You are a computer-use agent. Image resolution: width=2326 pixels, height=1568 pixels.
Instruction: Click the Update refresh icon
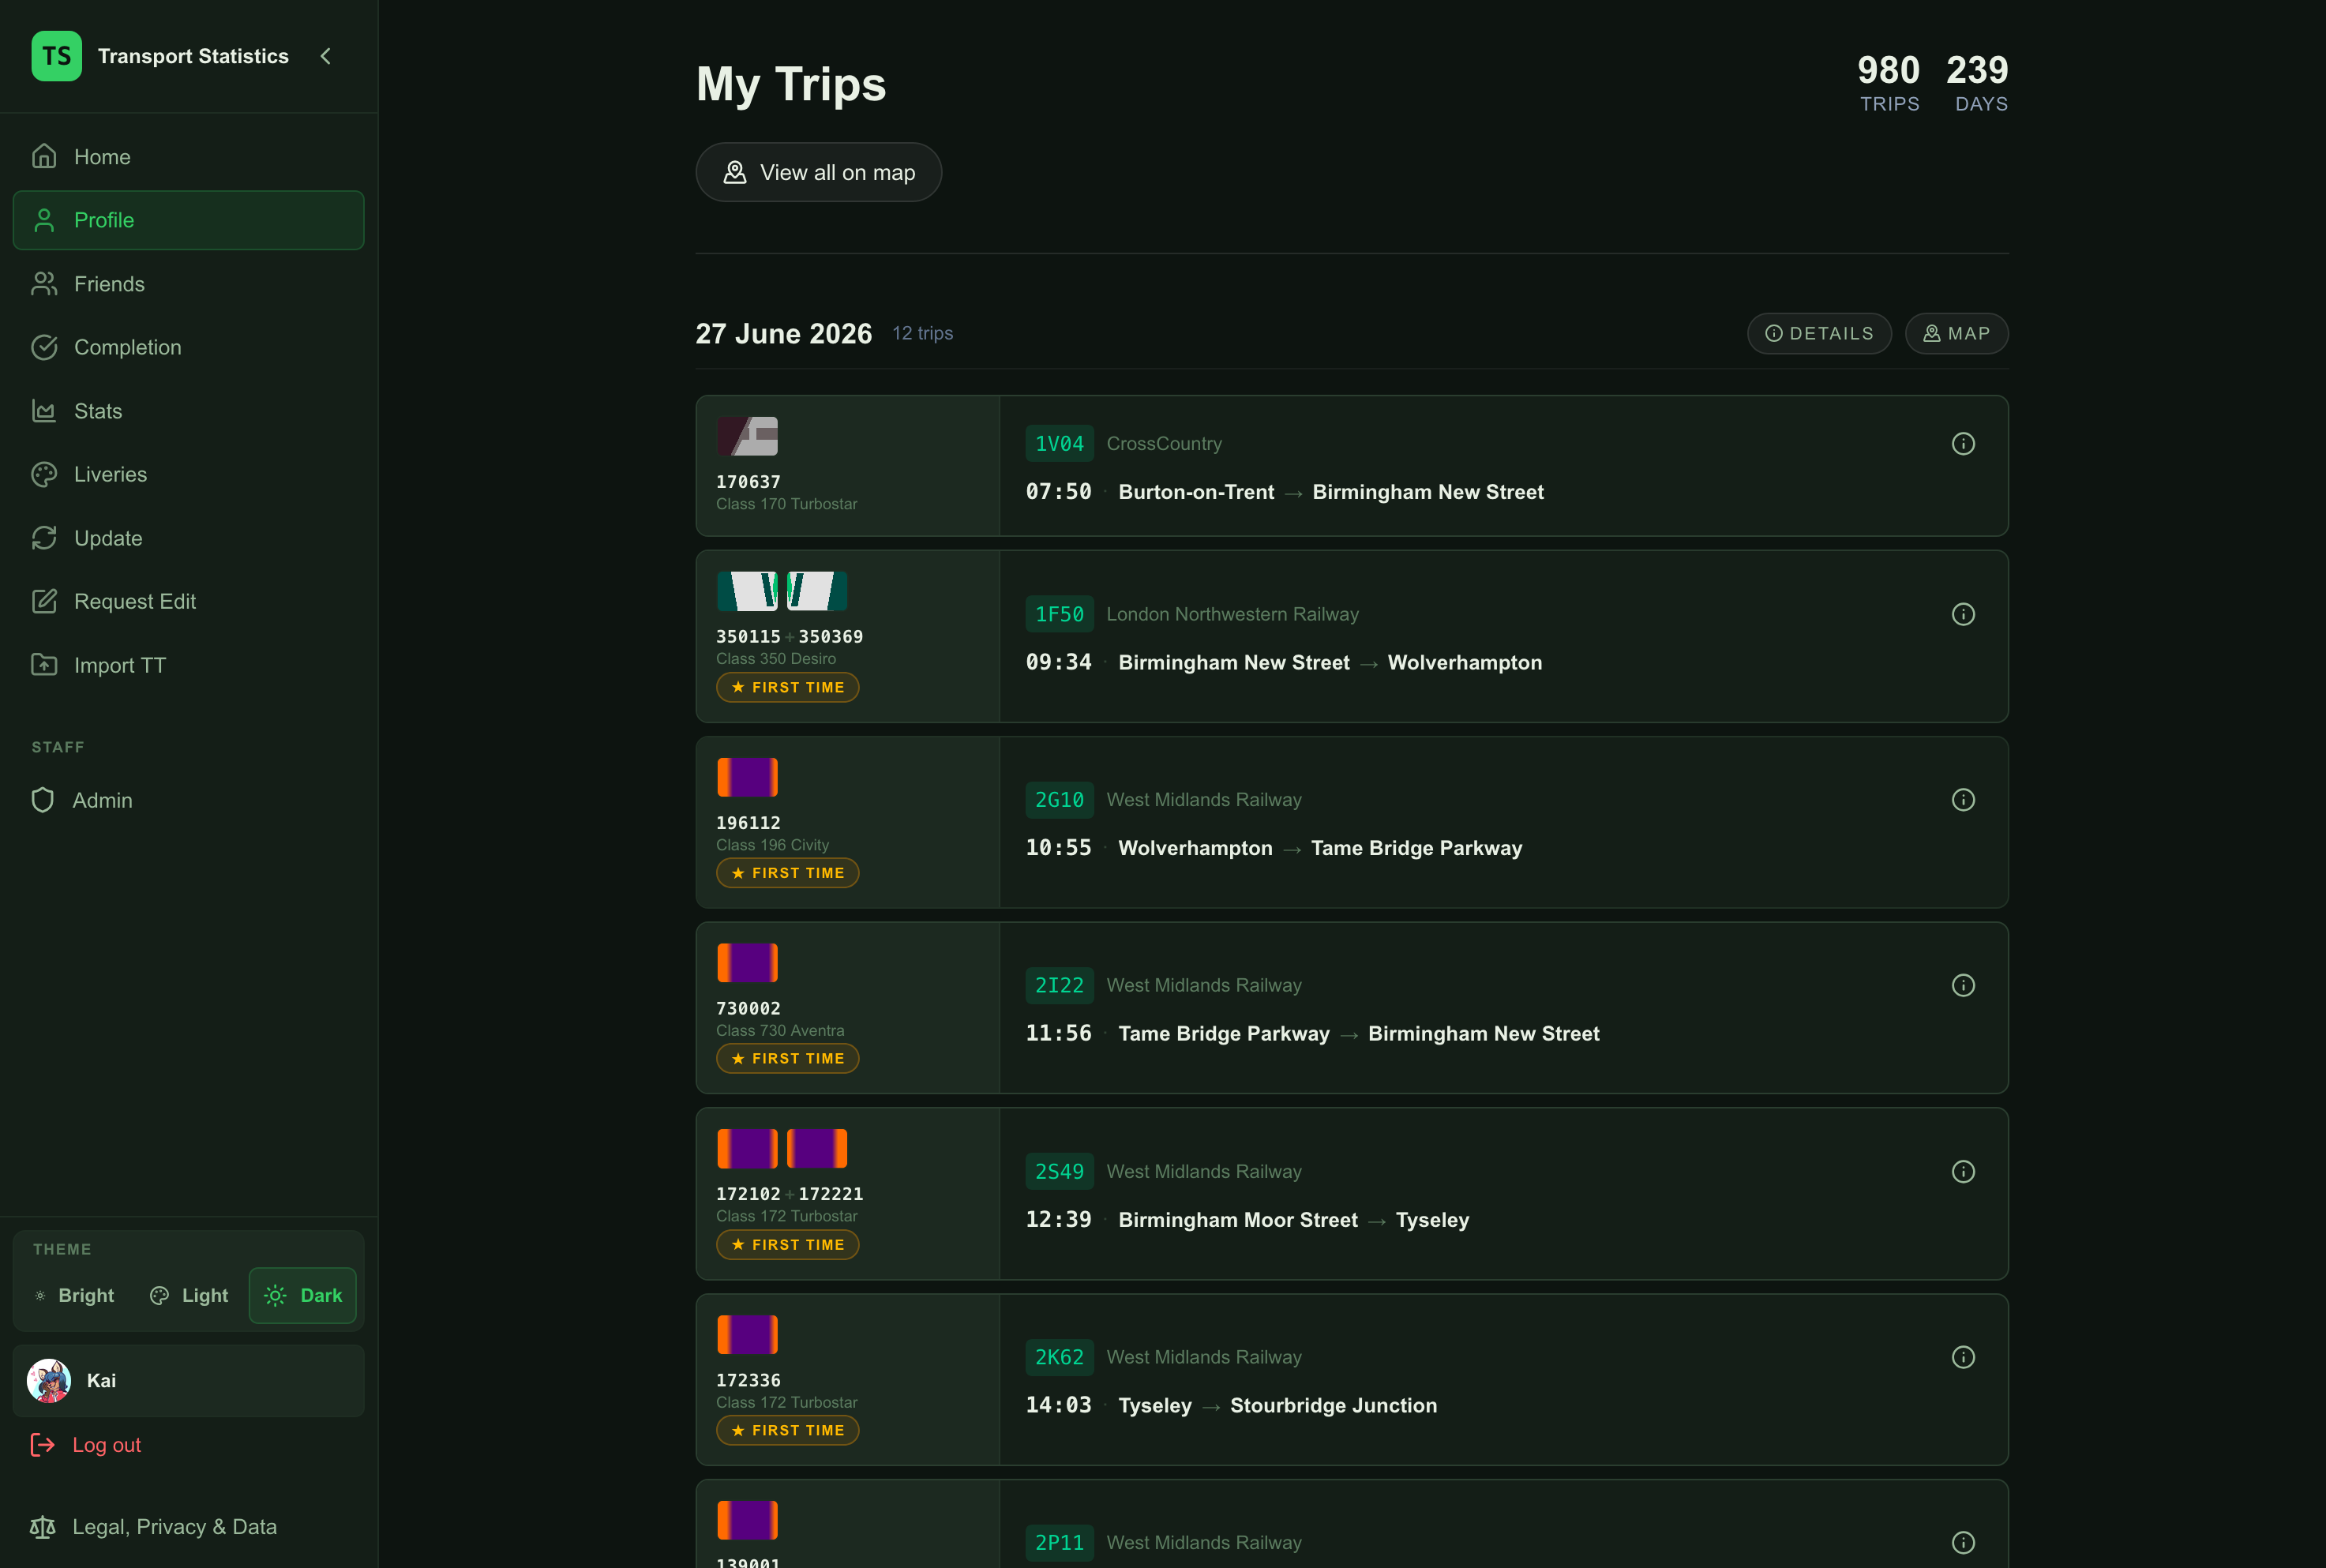44,538
